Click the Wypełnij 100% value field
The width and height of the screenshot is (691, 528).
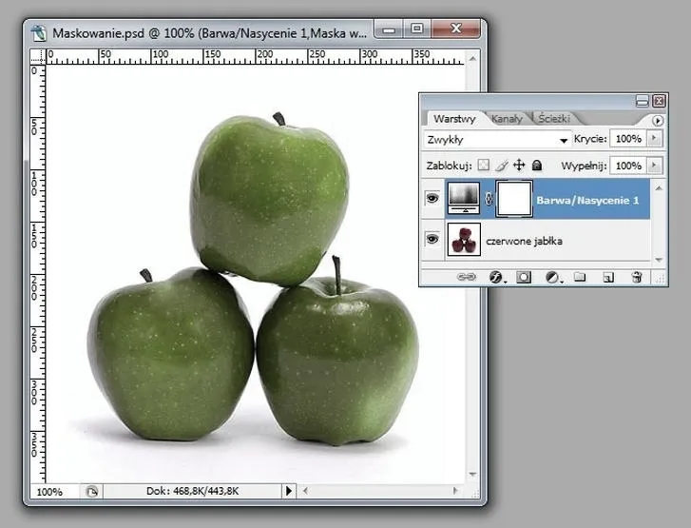coord(628,166)
